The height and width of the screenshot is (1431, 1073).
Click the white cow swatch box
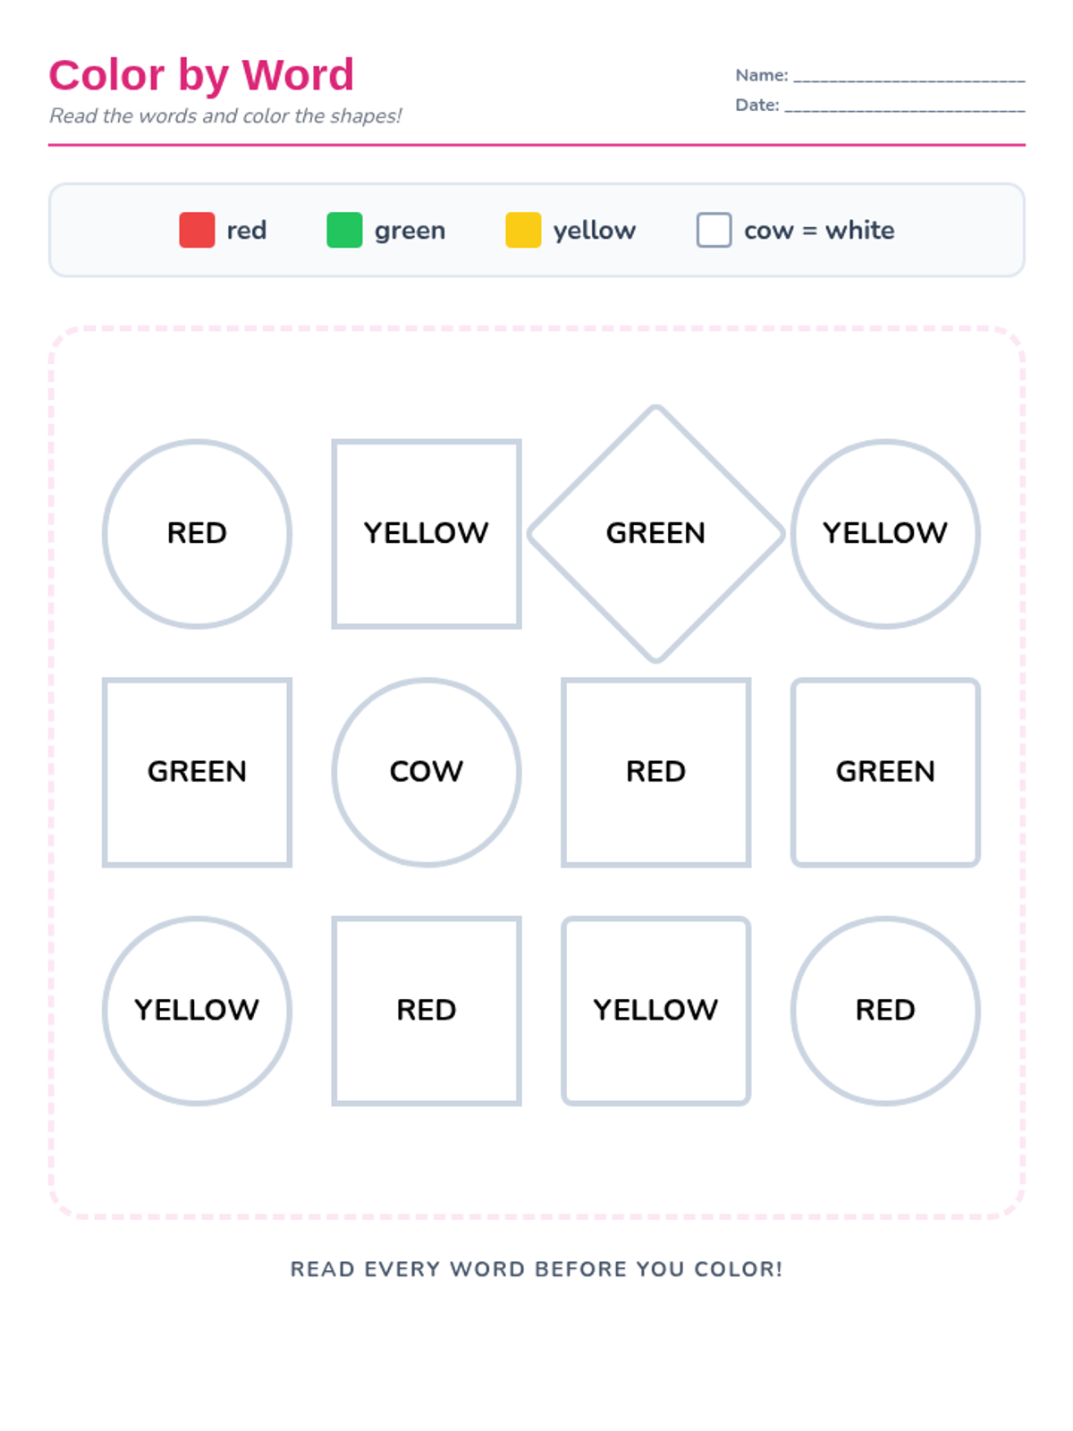click(x=714, y=230)
